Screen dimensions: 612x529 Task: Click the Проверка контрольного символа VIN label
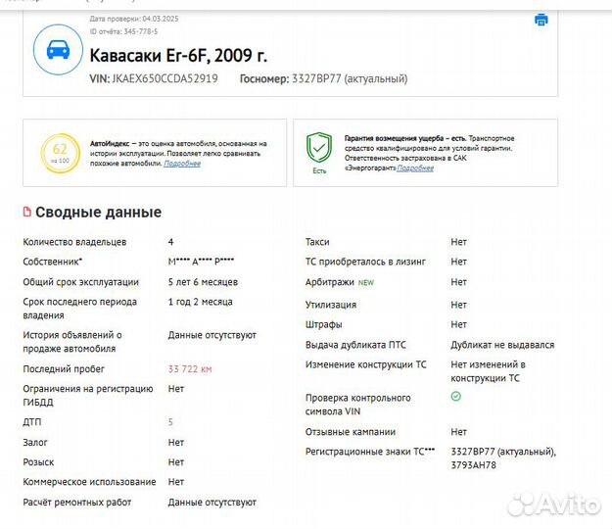click(358, 405)
